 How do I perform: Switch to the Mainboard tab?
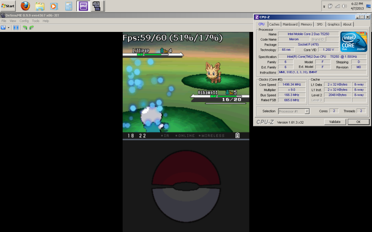tap(290, 24)
